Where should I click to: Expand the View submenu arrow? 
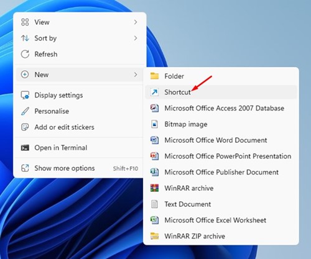coord(136,22)
